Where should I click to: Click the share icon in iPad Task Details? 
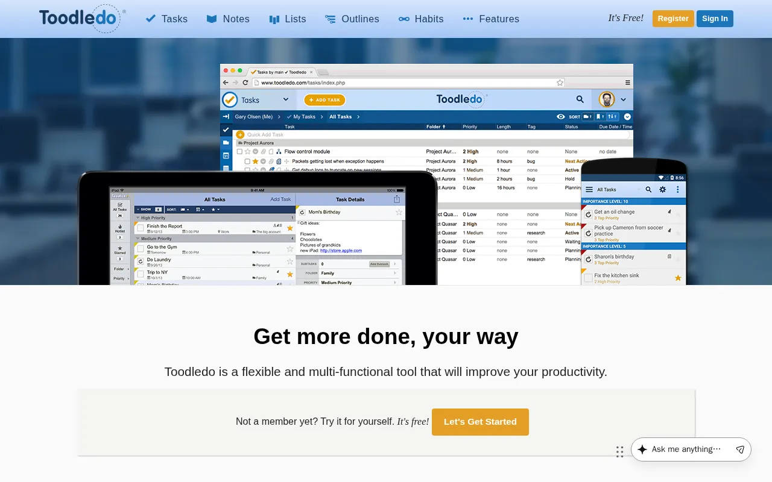[x=397, y=199]
